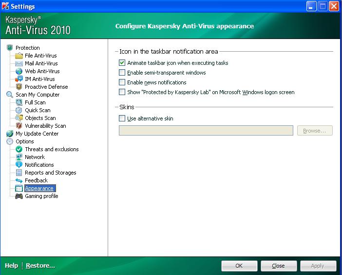Select Reports and Storages
342x275 pixels.
pos(50,173)
